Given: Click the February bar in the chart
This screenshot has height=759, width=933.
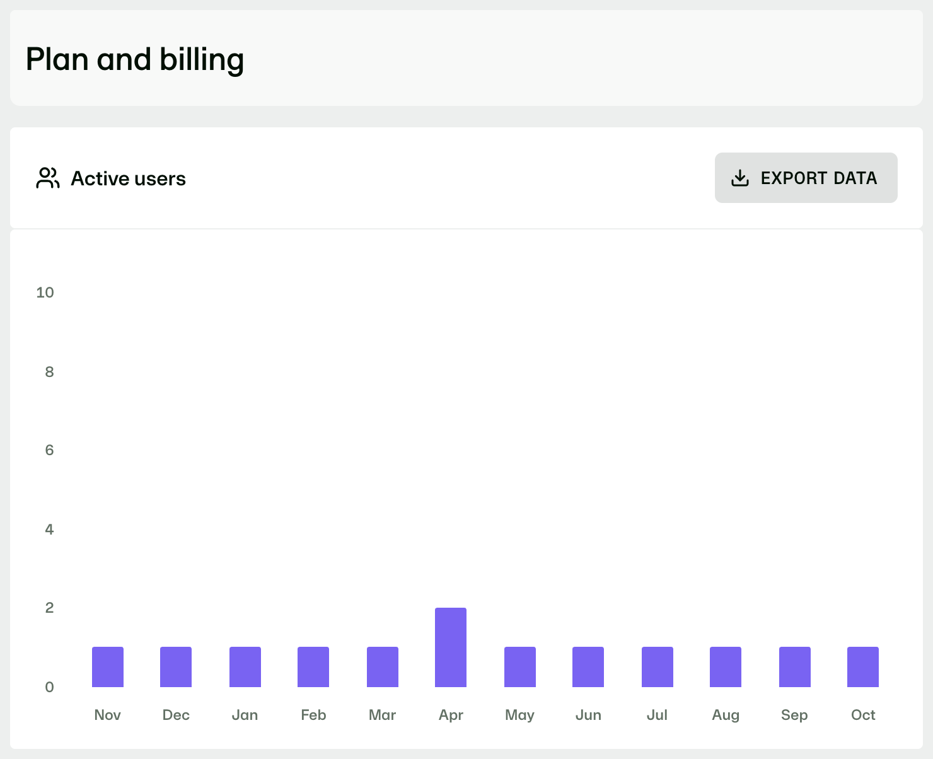Looking at the screenshot, I should point(313,667).
